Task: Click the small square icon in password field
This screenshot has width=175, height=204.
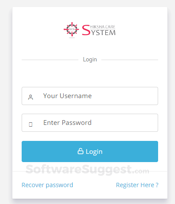Action: 31,124
